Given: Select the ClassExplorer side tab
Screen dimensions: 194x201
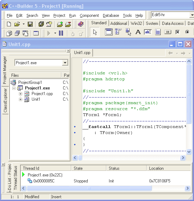Looking at the screenshot, I should coord(5,100).
